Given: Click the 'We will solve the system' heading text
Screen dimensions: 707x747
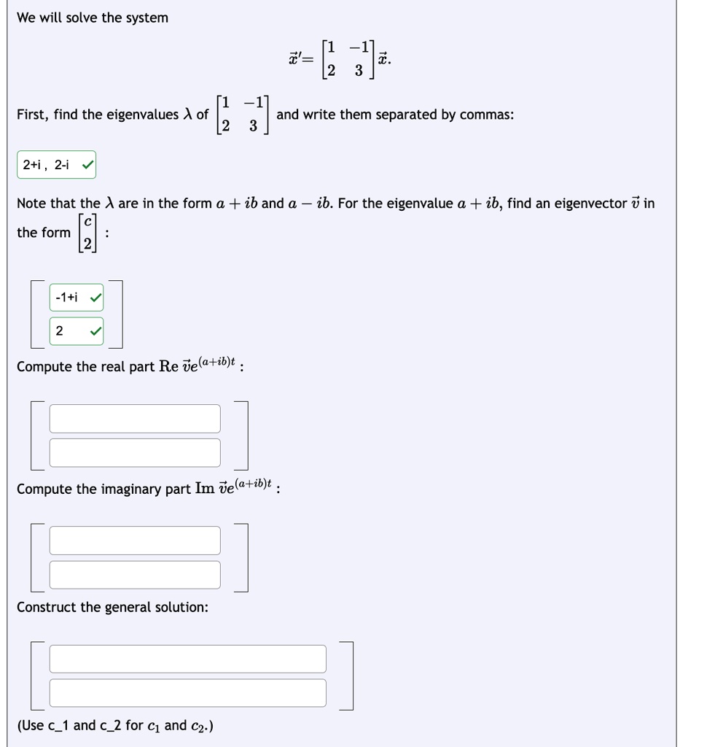Looking at the screenshot, I should tap(93, 18).
